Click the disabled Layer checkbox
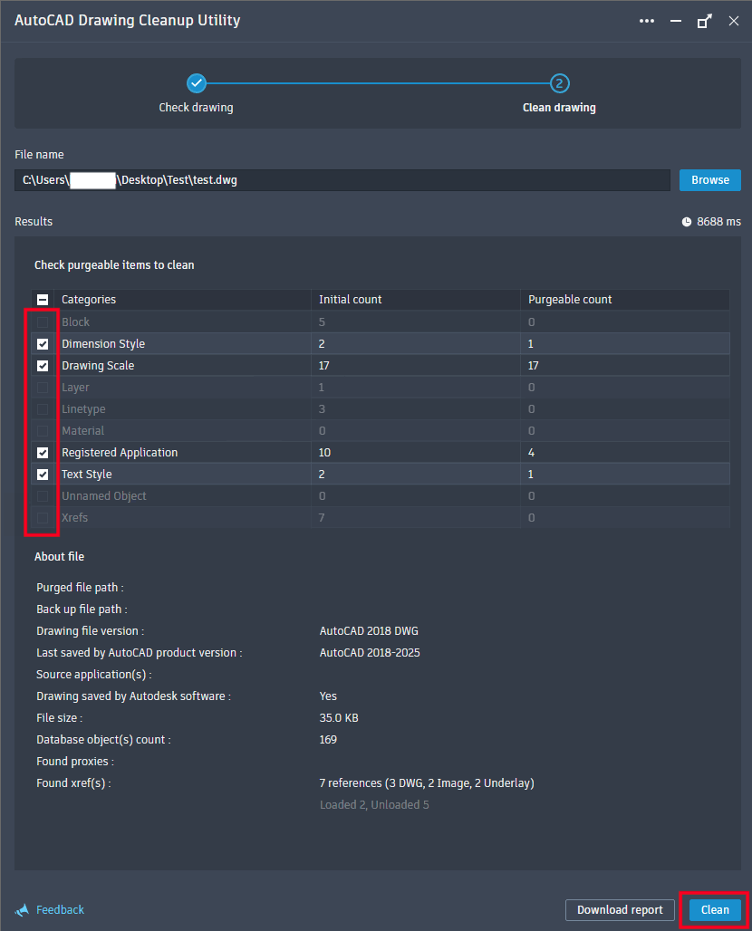The image size is (752, 931). tap(43, 388)
